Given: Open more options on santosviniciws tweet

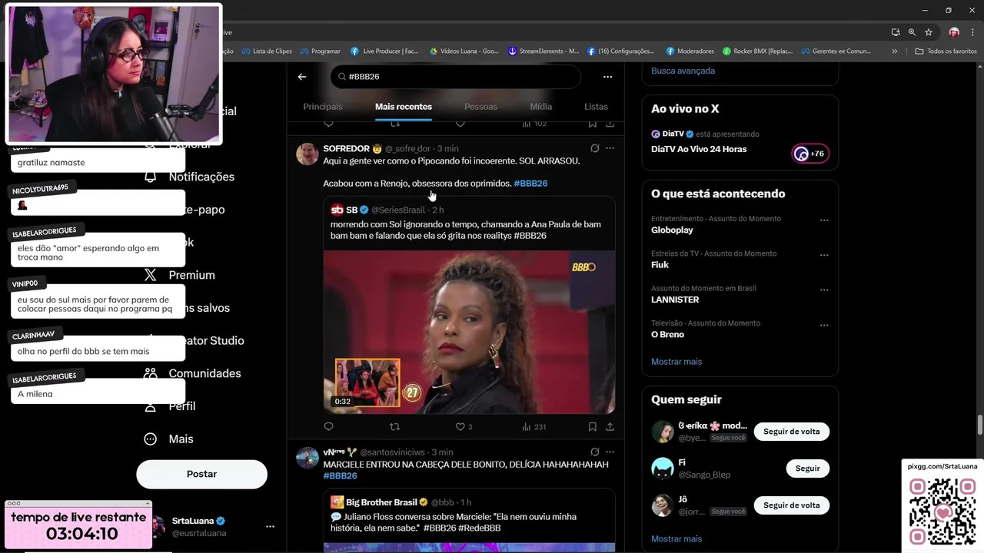Looking at the screenshot, I should point(610,452).
